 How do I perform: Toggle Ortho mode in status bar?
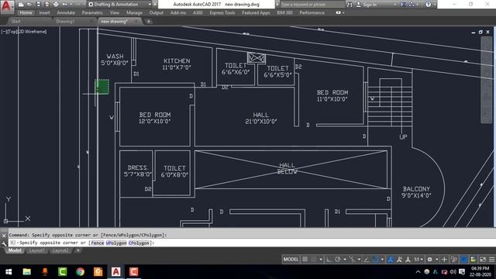[329, 260]
